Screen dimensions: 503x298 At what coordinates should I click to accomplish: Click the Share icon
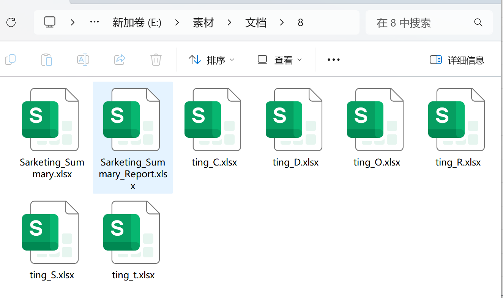tap(119, 60)
